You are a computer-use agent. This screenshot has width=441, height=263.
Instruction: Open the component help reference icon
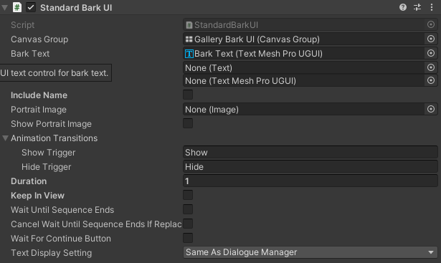[403, 7]
